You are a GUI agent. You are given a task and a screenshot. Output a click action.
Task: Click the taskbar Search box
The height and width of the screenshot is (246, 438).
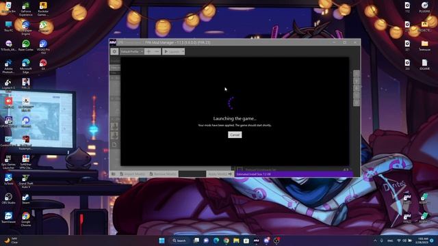pos(179,241)
